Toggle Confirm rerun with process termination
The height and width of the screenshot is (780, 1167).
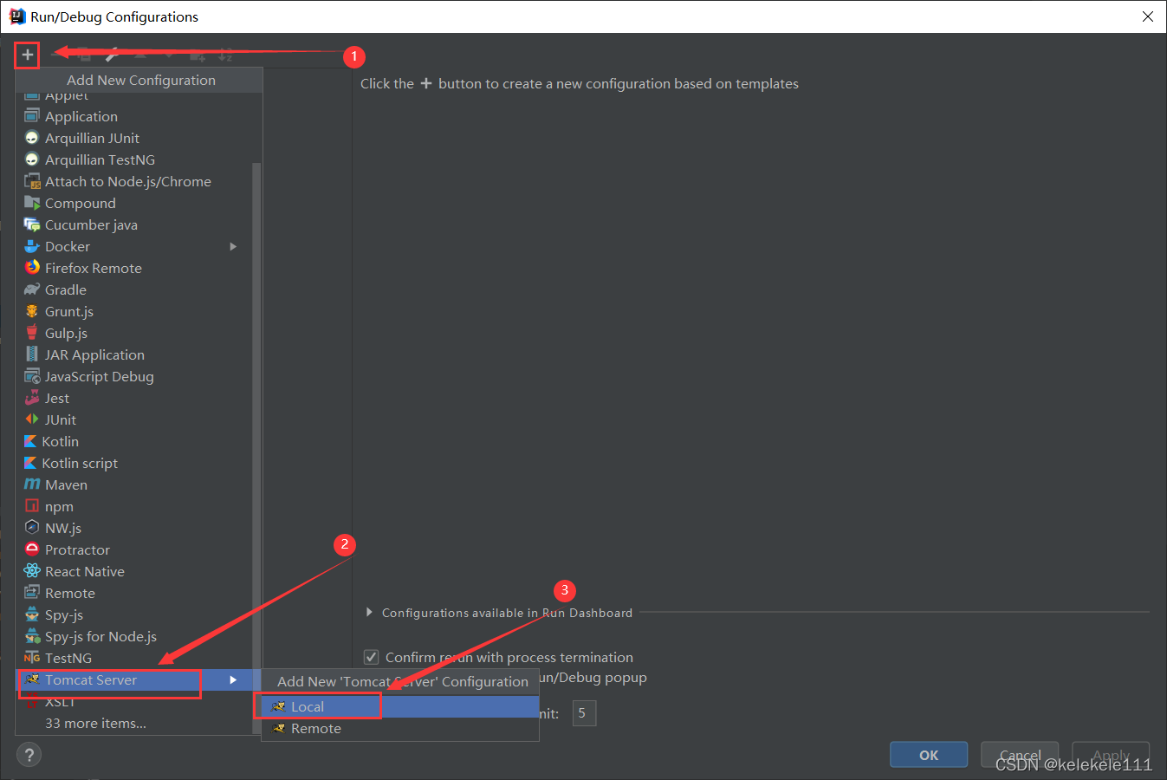click(371, 657)
